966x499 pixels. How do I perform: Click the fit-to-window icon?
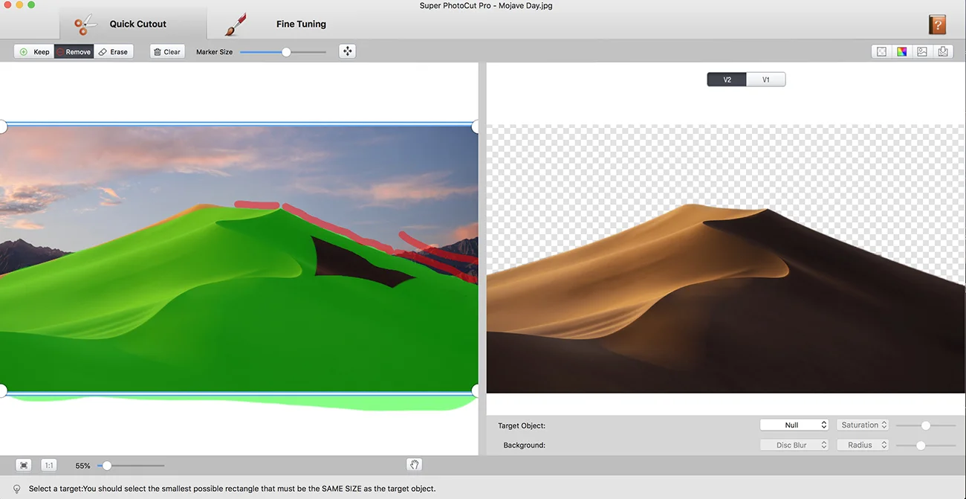(x=22, y=464)
